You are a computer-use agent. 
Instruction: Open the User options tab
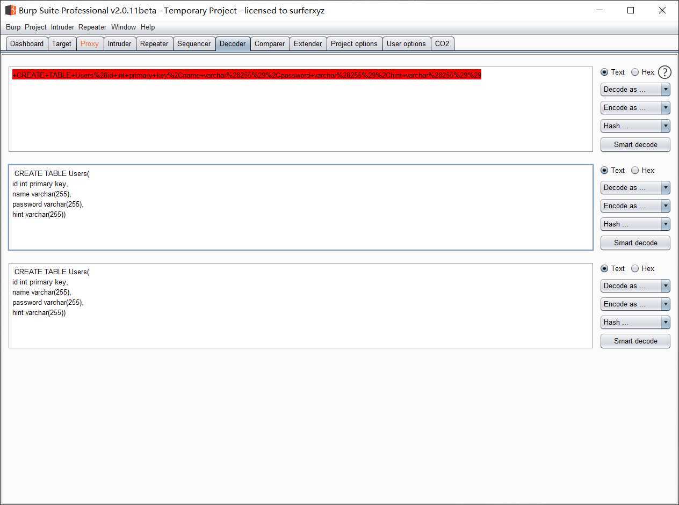point(406,43)
